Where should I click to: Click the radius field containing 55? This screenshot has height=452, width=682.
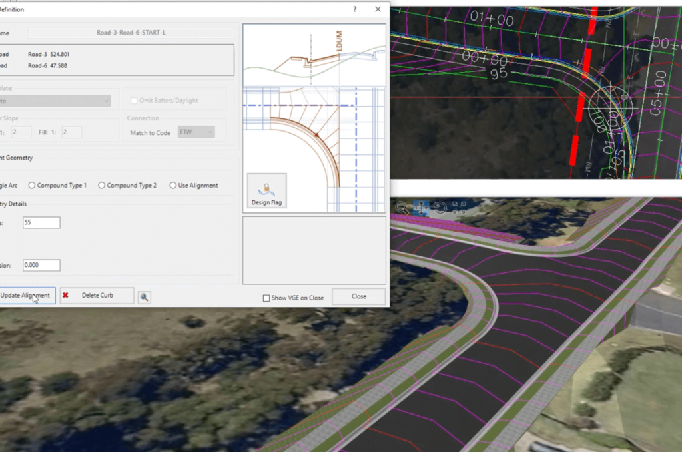tap(41, 222)
